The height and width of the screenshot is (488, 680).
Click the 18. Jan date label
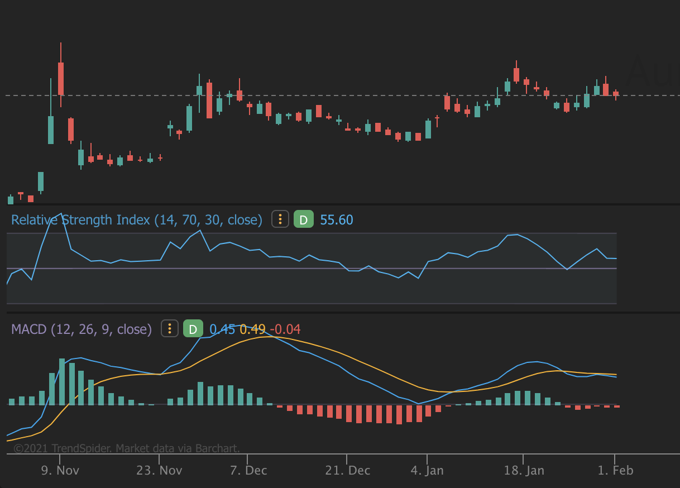pyautogui.click(x=523, y=470)
